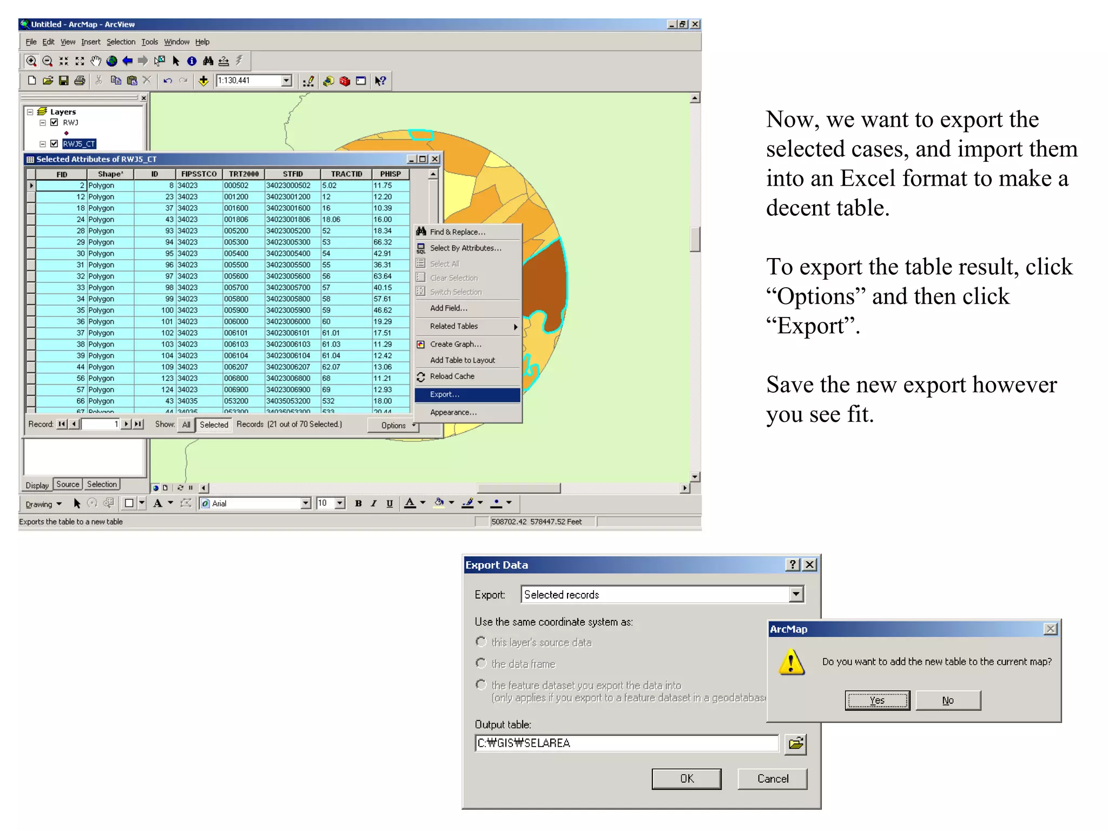Open ArcToolbox red icon

(x=345, y=81)
